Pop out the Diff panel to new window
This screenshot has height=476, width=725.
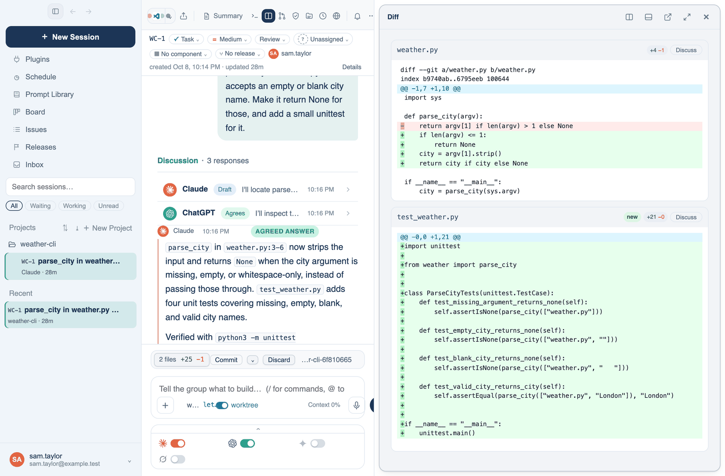tap(668, 17)
